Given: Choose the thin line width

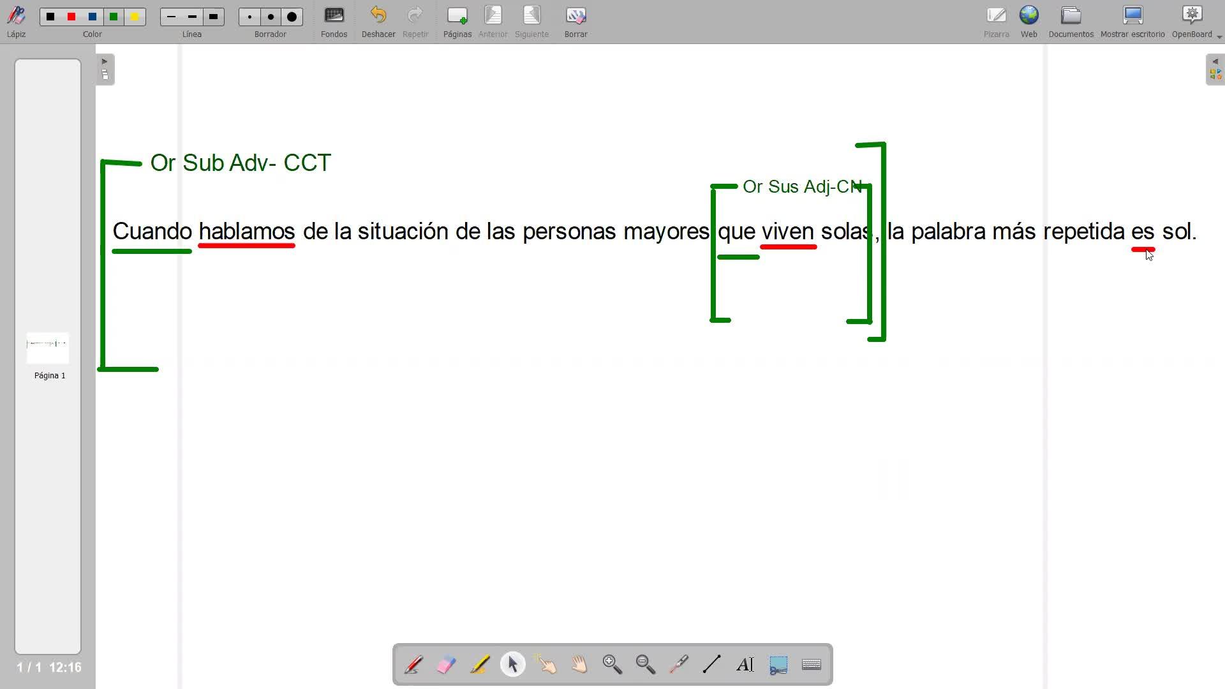Looking at the screenshot, I should pos(171,17).
